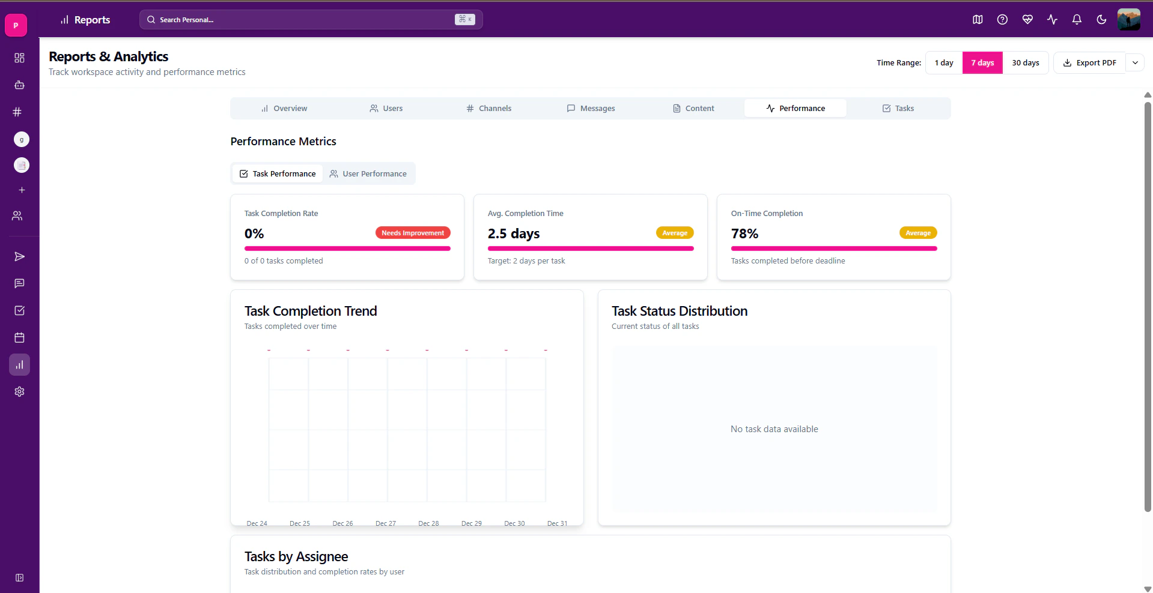Click the '0 of 0 tasks completed' text
This screenshot has width=1153, height=593.
point(284,260)
